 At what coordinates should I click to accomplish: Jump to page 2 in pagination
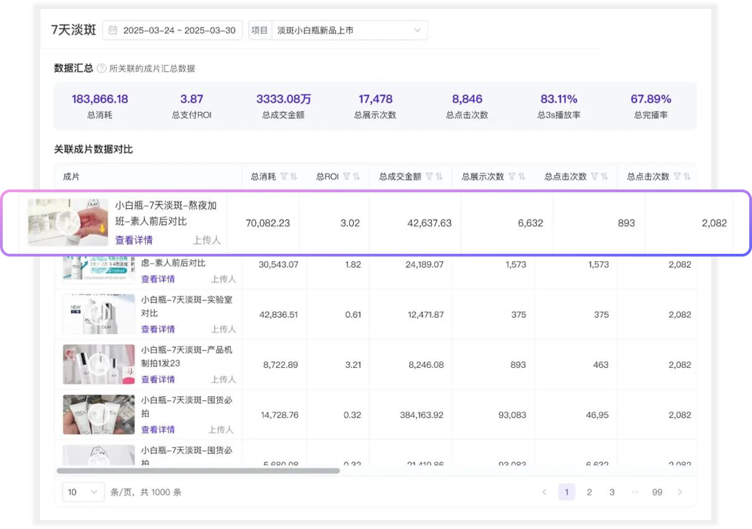click(589, 492)
